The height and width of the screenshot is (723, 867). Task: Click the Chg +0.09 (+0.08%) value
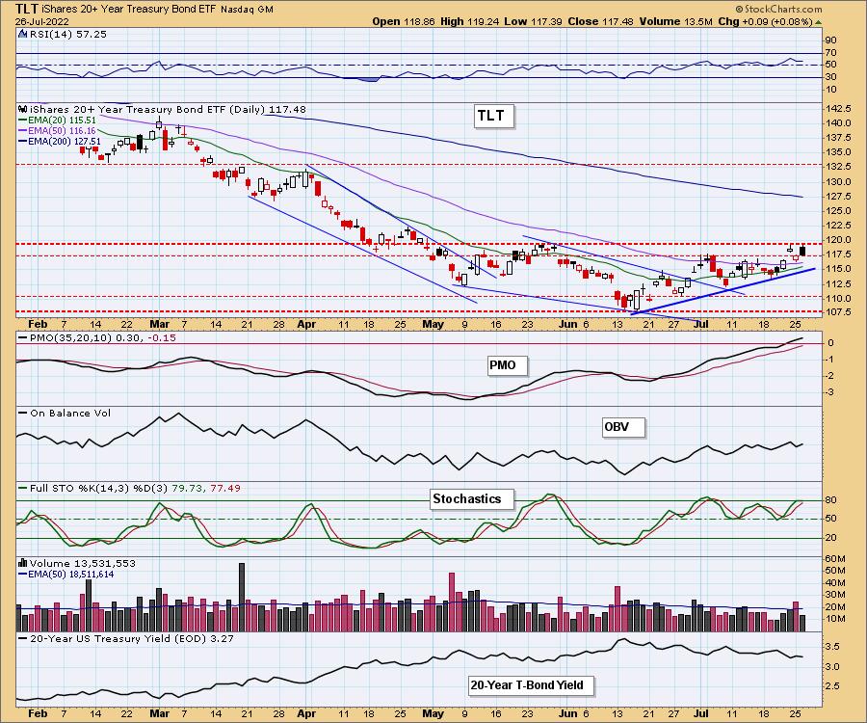pyautogui.click(x=765, y=21)
